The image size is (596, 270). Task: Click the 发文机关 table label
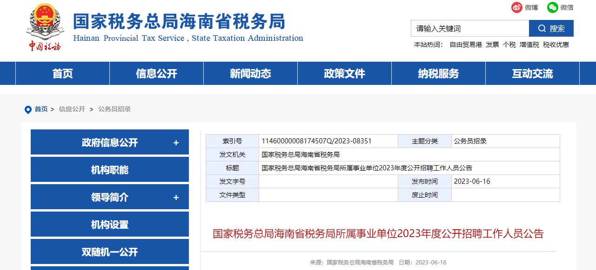click(232, 154)
